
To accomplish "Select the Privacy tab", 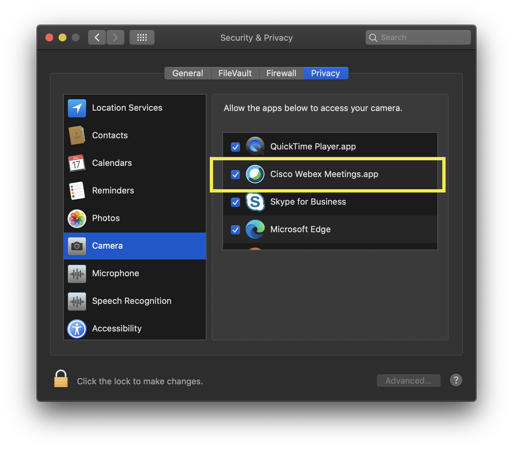I will pos(326,73).
